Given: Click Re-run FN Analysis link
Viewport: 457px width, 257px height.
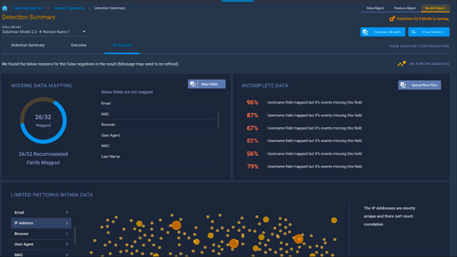Looking at the screenshot, I should pyautogui.click(x=429, y=64).
